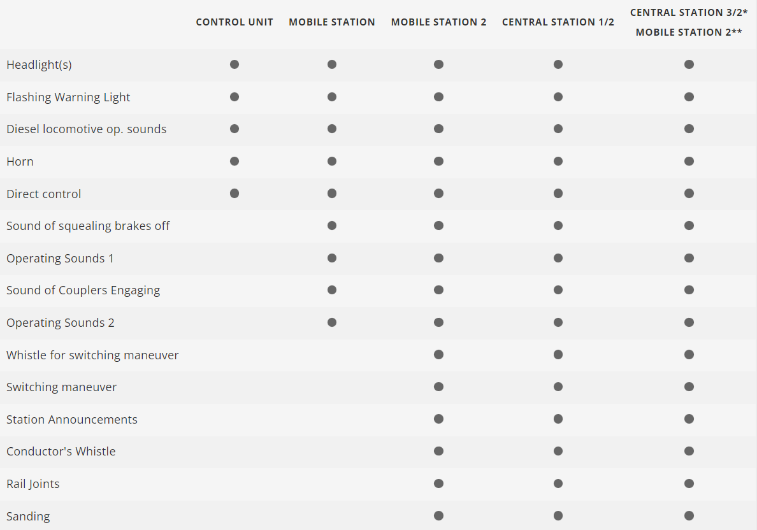Click the Central Station 1/2 column header
The width and height of the screenshot is (757, 530).
click(558, 22)
